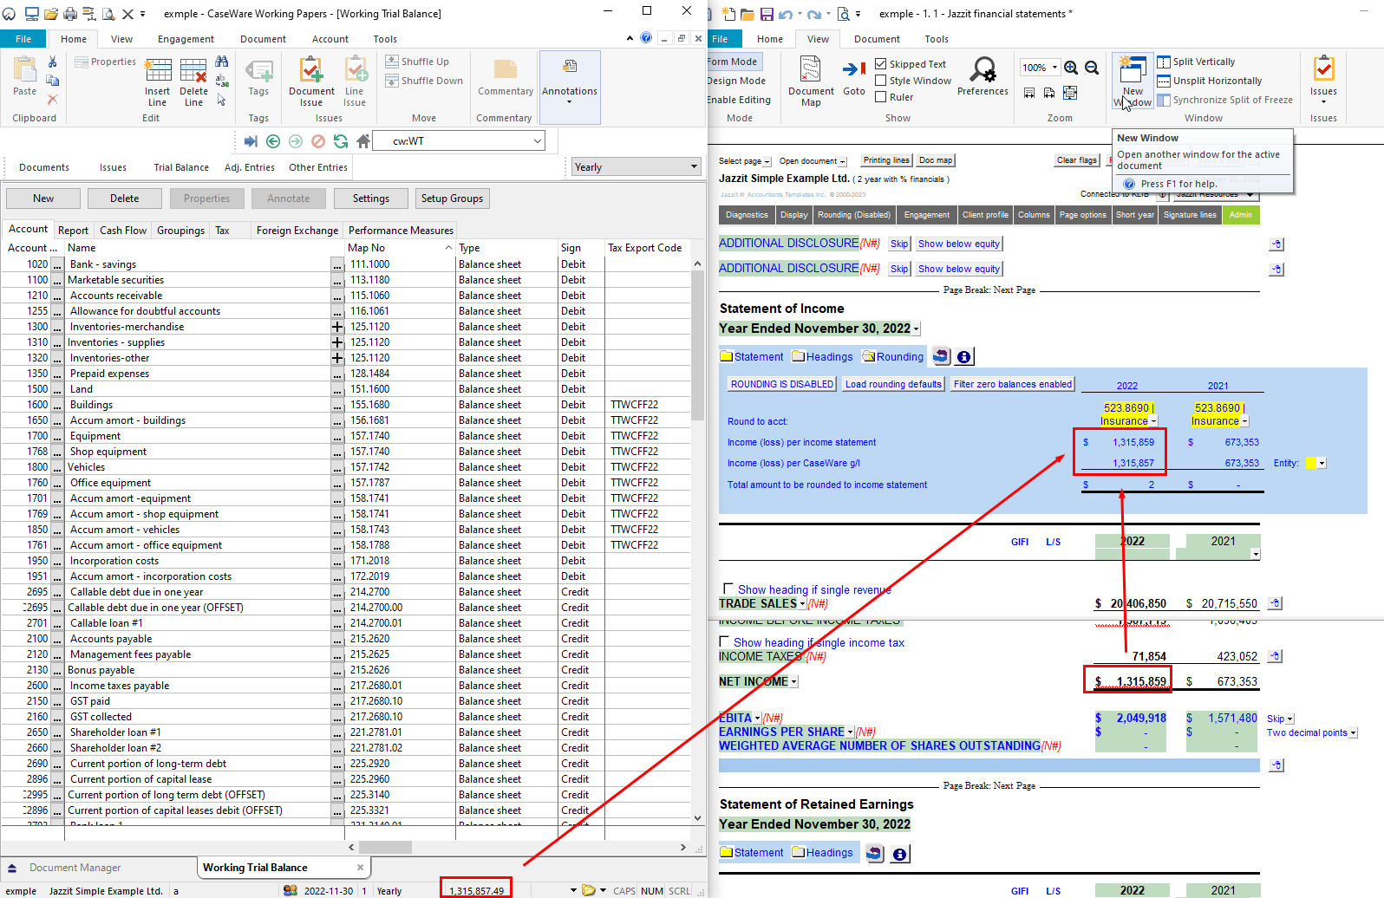Click the New Window icon in Window group
Screen dimensions: 1384x898
1133,81
